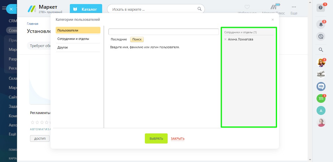Open the Каталог button in Market header
The height and width of the screenshot is (162, 333).
click(x=86, y=9)
